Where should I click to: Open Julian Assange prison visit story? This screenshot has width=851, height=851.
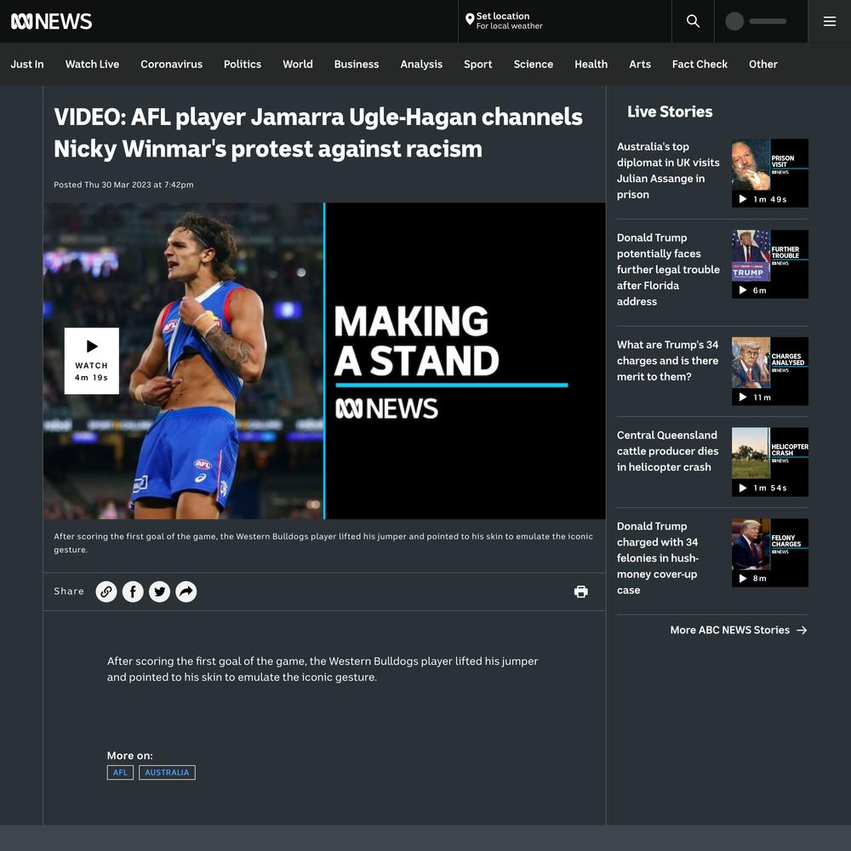coord(668,170)
